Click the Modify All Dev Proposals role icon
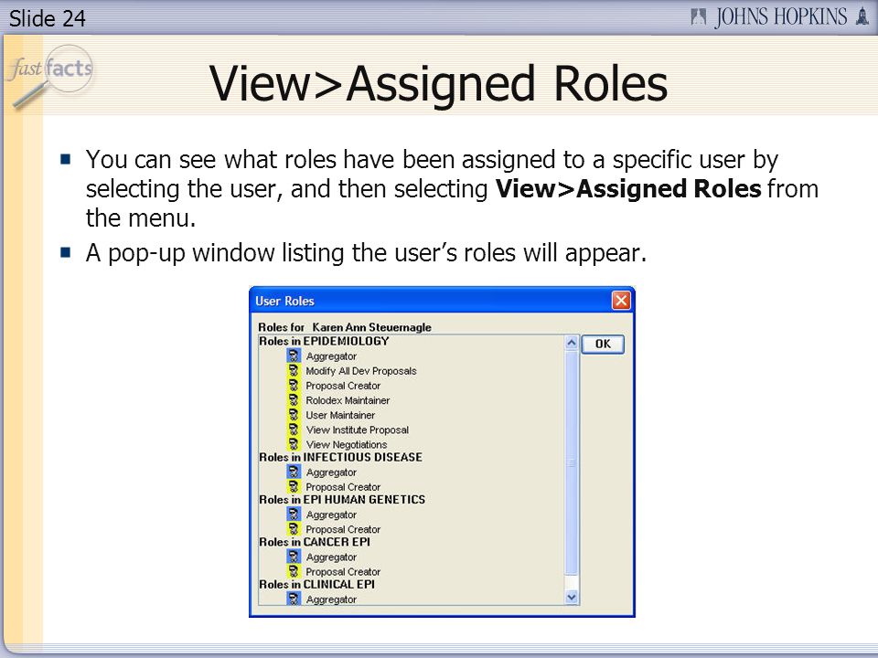Viewport: 878px width, 658px height. tap(294, 370)
